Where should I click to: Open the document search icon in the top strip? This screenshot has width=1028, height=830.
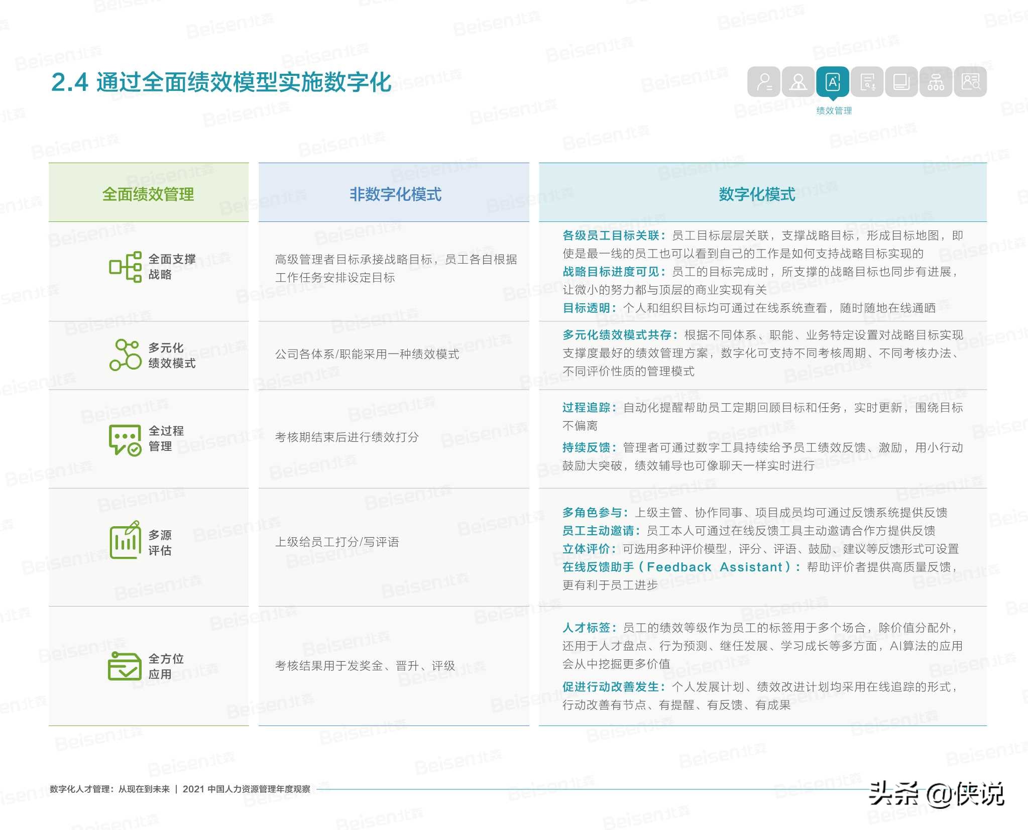(x=867, y=82)
